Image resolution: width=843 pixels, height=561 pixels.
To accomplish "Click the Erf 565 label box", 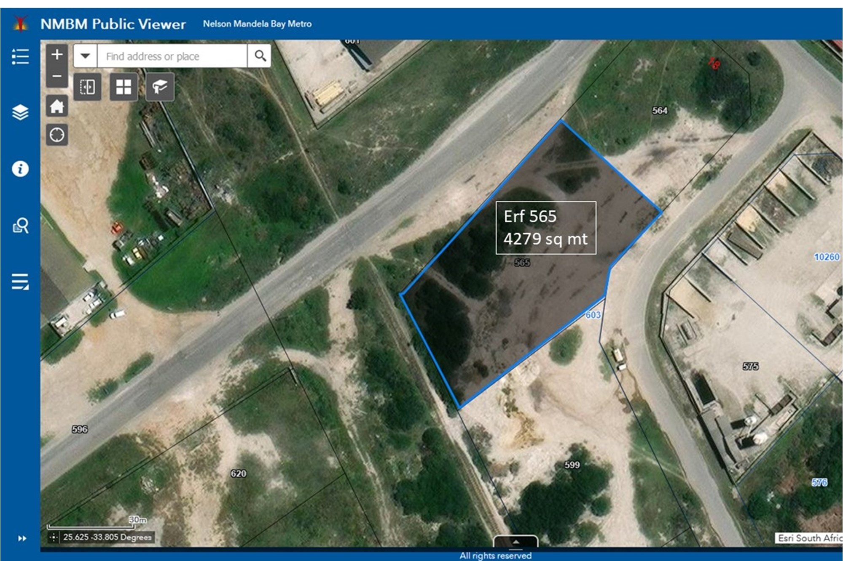I will pyautogui.click(x=545, y=228).
